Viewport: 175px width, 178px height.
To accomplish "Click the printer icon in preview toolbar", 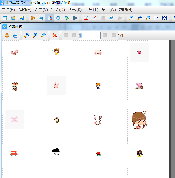I will 15,35.
